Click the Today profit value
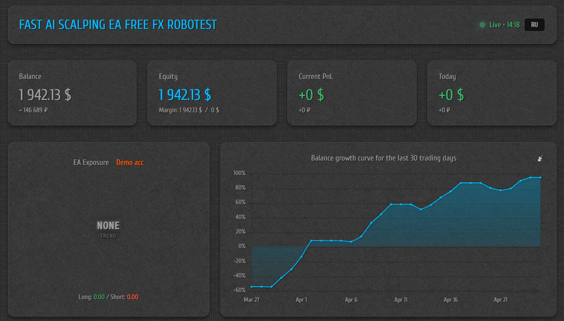This screenshot has height=321, width=564. click(x=451, y=95)
